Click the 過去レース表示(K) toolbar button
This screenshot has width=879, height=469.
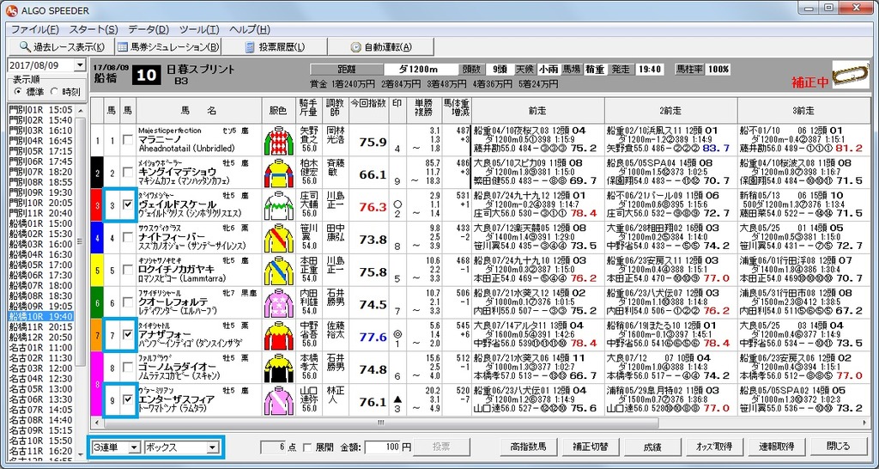[61, 47]
